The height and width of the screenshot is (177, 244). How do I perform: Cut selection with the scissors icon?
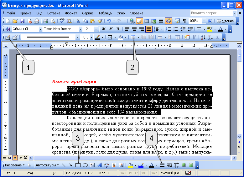78,21
